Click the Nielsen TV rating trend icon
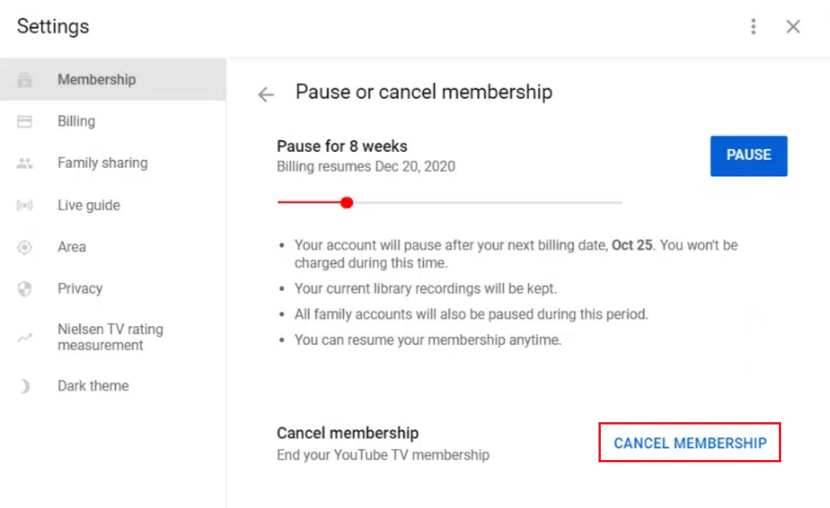This screenshot has height=508, width=830. click(x=25, y=338)
